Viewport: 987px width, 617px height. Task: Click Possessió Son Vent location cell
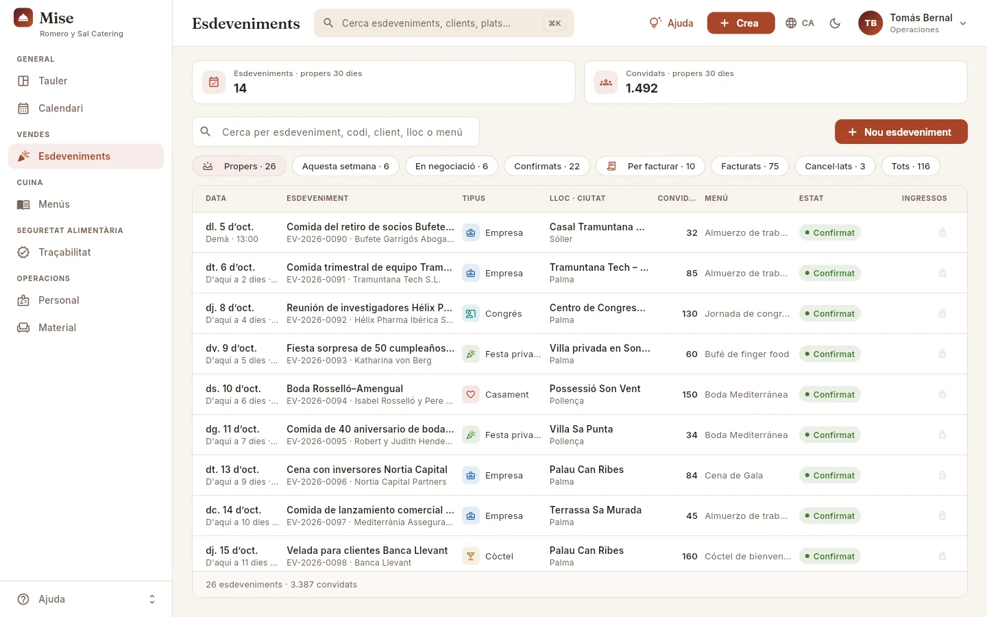point(595,389)
